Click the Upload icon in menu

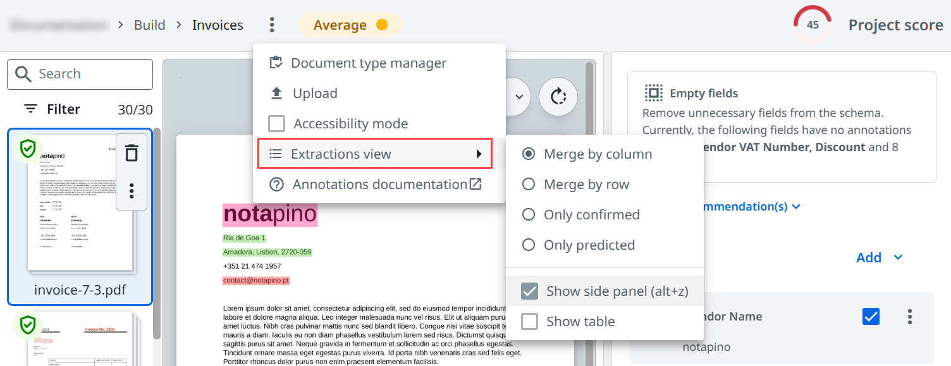(276, 94)
